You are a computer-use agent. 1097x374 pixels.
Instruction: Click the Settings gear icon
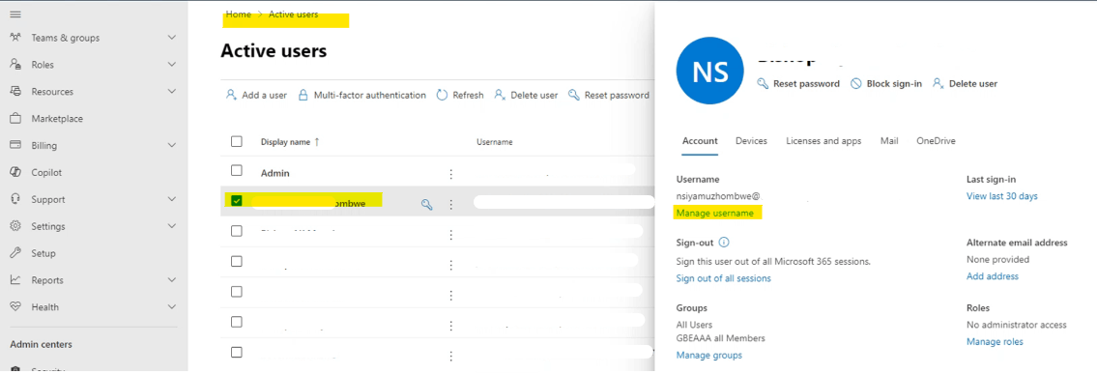click(x=15, y=226)
